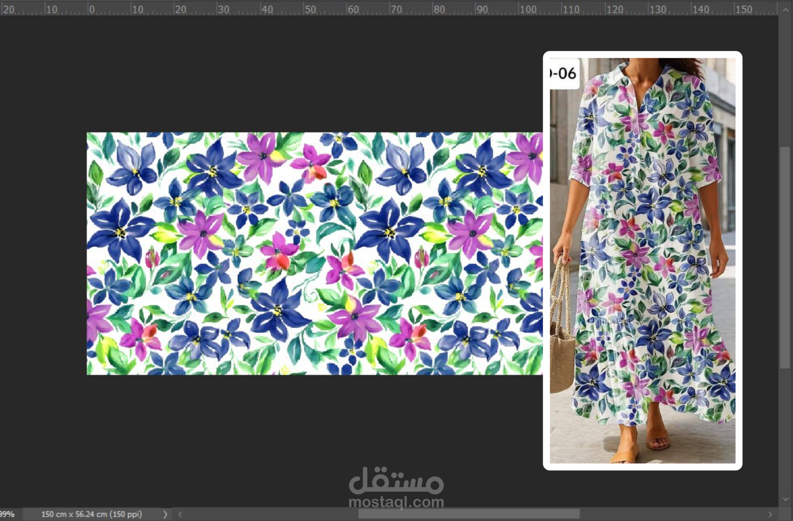Click the zoom percentage field
Screen dimensions: 793x521
[7, 514]
